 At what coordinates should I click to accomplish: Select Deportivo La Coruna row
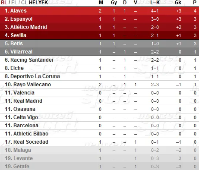click(x=99, y=76)
